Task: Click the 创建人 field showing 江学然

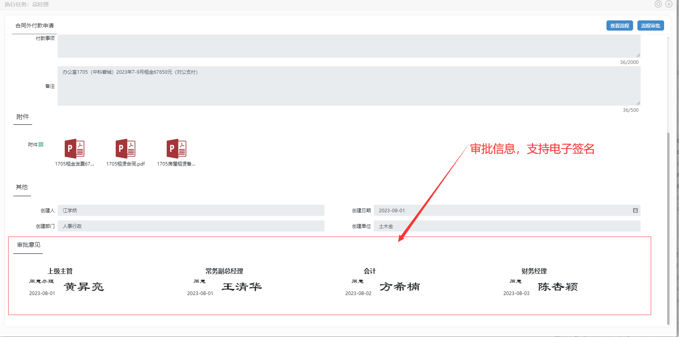Action: (191, 210)
